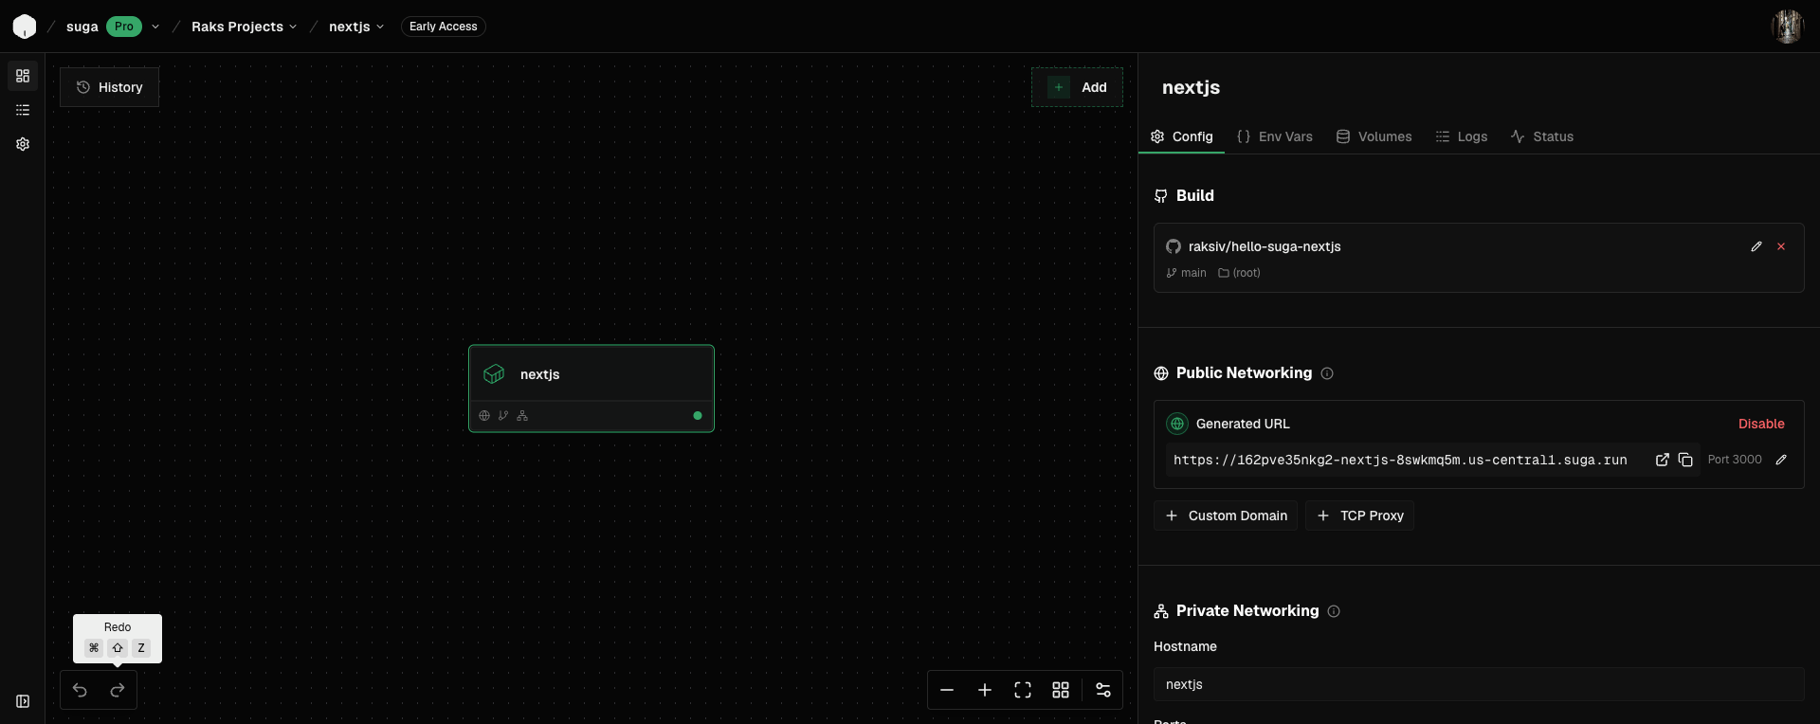Switch to the Env Vars tab
The width and height of the screenshot is (1820, 724).
[x=1274, y=136]
